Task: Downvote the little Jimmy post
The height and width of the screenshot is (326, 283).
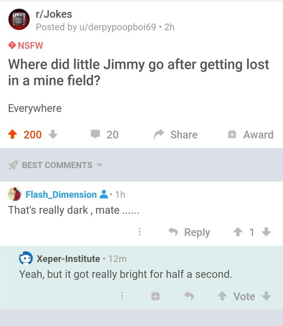Action: (53, 135)
